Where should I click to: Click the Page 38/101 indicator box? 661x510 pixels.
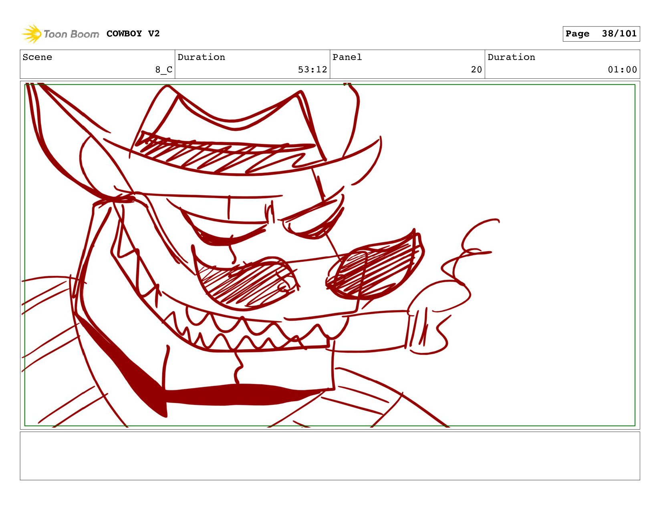pyautogui.click(x=601, y=34)
